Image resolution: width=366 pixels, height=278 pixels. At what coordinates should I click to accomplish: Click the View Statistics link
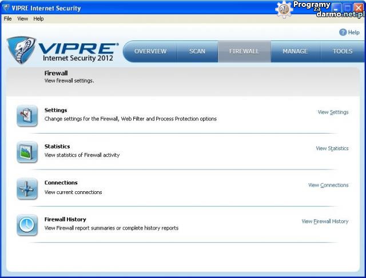(x=332, y=148)
